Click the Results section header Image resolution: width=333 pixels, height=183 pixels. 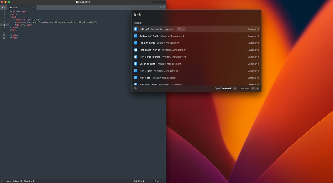point(138,23)
